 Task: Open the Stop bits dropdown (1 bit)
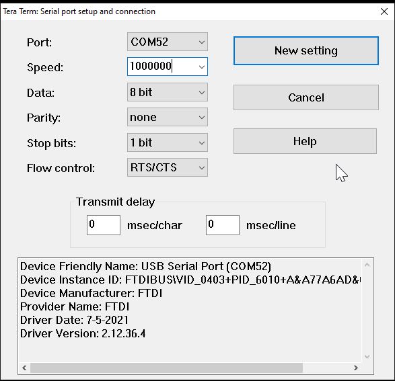pyautogui.click(x=168, y=142)
